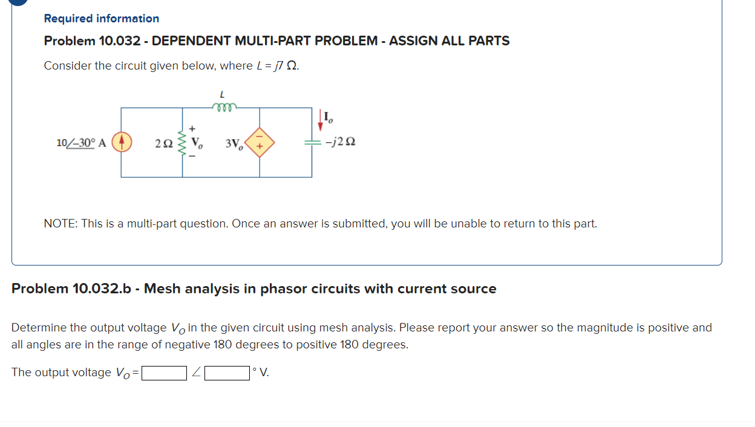Image resolution: width=755 pixels, height=427 pixels.
Task: Click the degrees V label after angle box
Action: click(x=260, y=372)
